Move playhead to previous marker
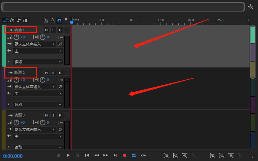This screenshot has width=258, height=161. tap(87, 155)
